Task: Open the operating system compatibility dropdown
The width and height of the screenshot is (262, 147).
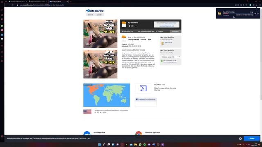Action: [170, 57]
